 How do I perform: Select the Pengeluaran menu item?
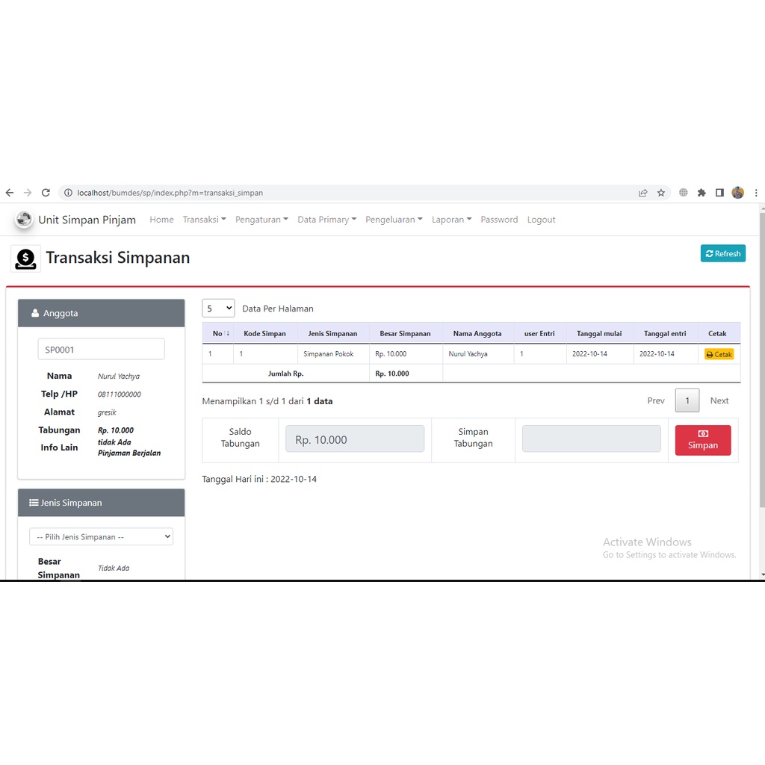(x=393, y=219)
